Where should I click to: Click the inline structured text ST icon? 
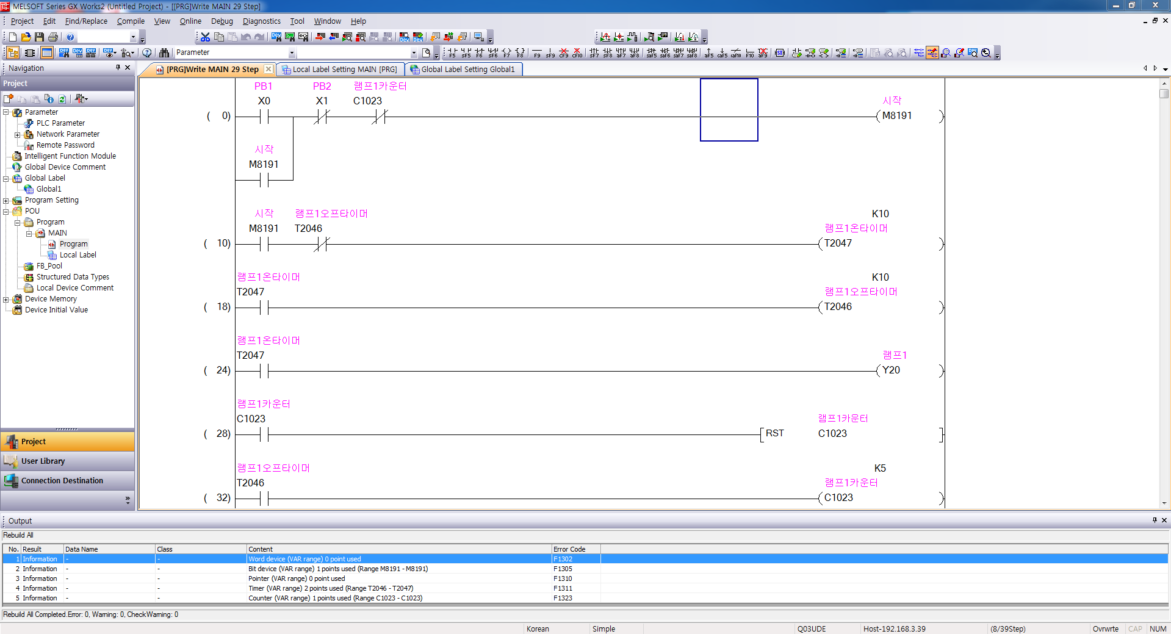(780, 53)
